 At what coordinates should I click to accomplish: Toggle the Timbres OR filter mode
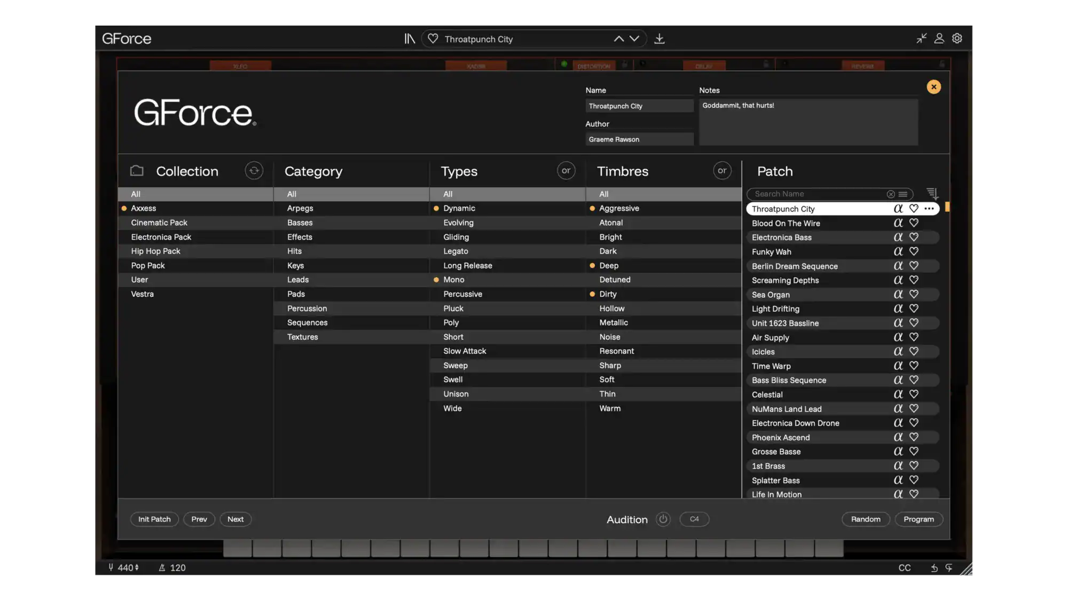tap(722, 171)
